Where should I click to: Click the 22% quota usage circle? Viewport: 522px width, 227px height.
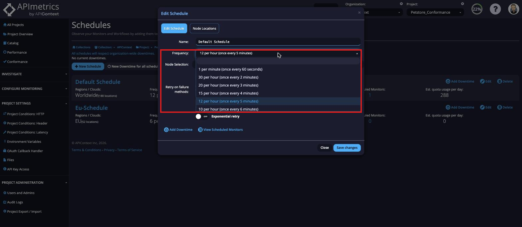click(x=477, y=9)
